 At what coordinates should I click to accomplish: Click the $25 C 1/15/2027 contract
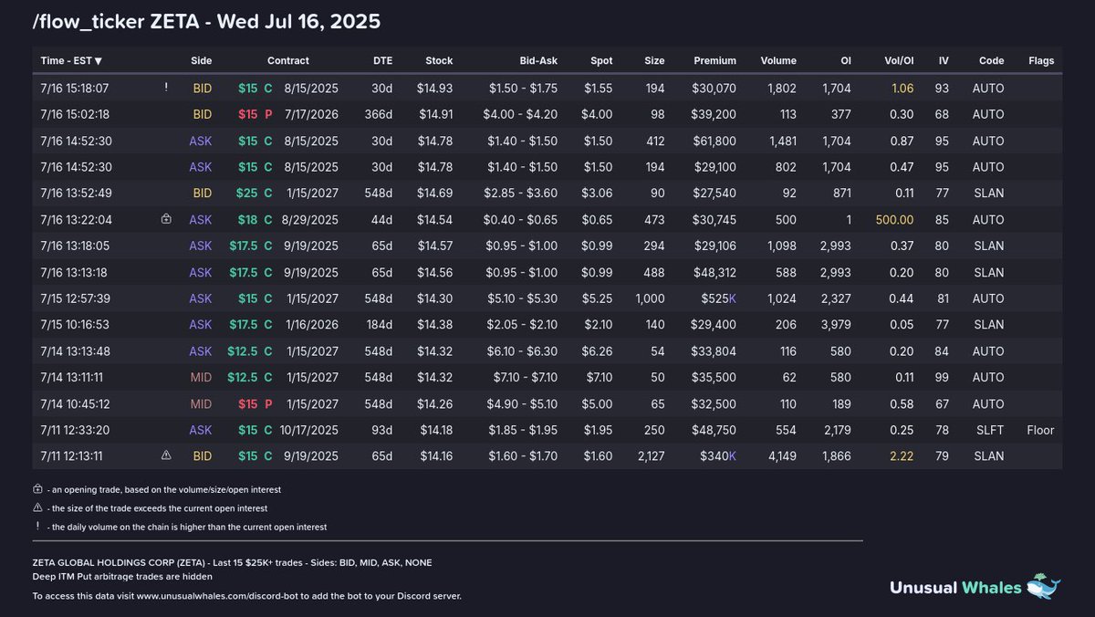pos(288,193)
